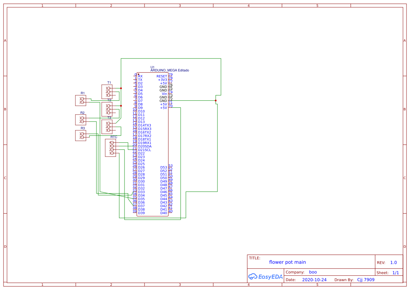The width and height of the screenshot is (410, 290).
Task: Click the Company name 'boo'
Action: click(313, 272)
